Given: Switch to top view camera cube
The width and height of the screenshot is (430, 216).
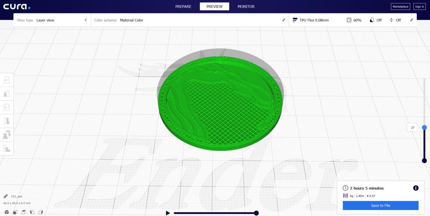Looking at the screenshot, I should (x=24, y=212).
